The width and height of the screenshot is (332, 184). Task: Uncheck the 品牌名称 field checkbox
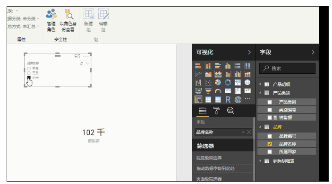[x=270, y=144]
